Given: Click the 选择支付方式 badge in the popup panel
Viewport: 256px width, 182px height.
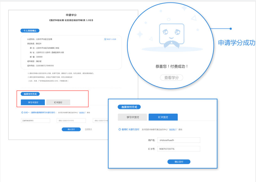Looking at the screenshot, I should (x=129, y=107).
